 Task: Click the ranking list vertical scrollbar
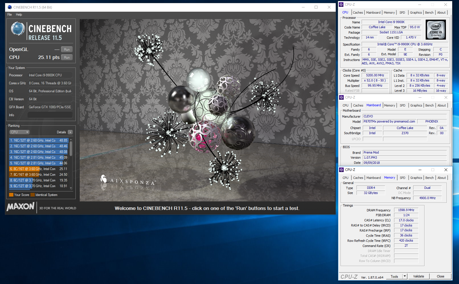(71, 163)
